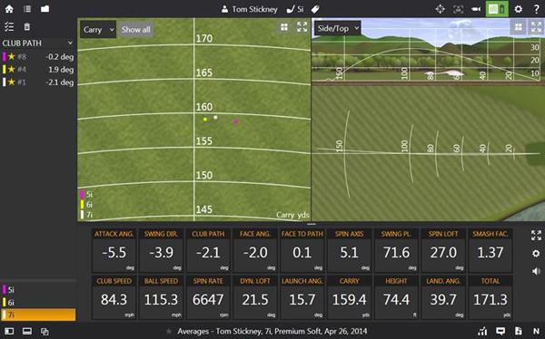545x339 pixels.
Task: Open settings gear in top bar
Action: point(519,9)
